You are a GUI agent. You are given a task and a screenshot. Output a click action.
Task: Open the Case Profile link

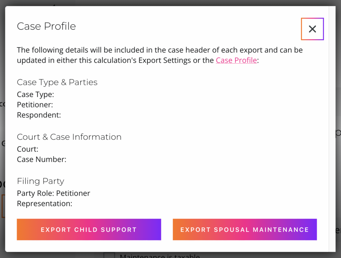click(x=236, y=60)
